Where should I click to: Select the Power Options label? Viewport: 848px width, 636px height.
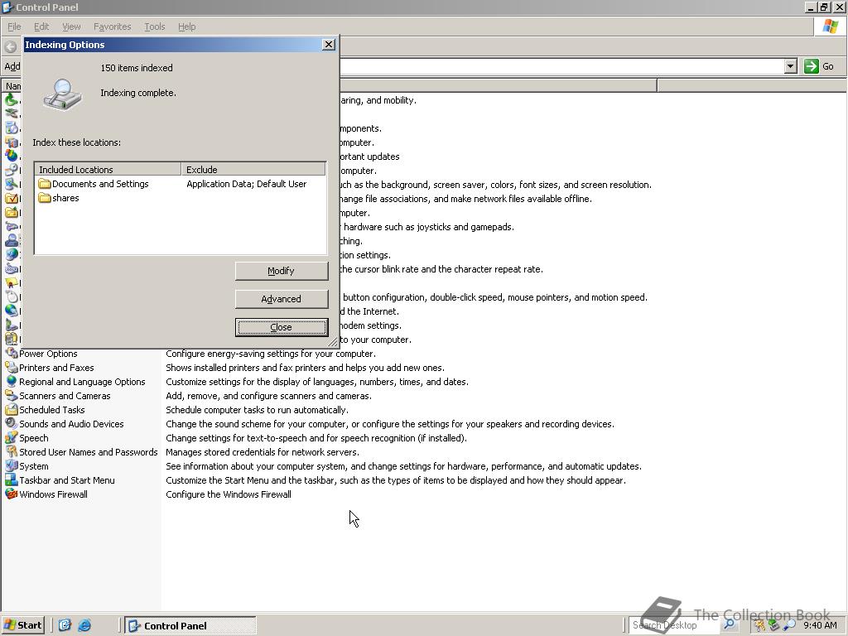tap(48, 354)
